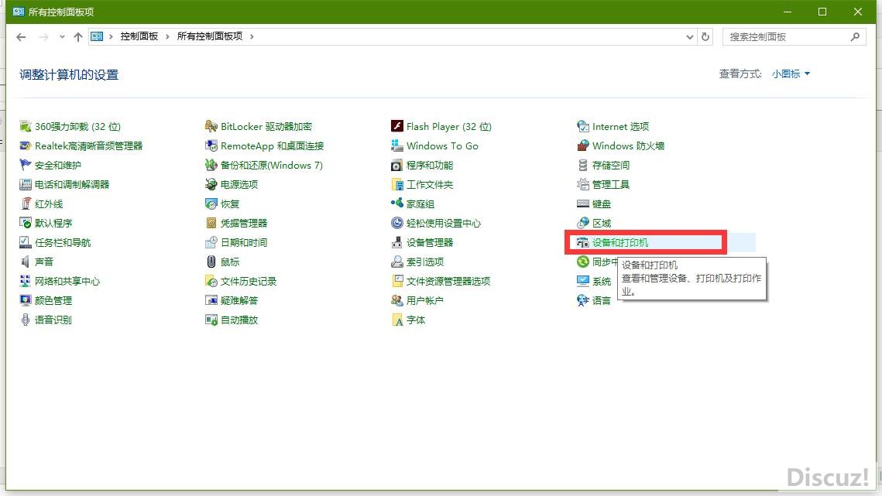Open the 安全和维护 flag icon
Viewport: 882px width, 496px height.
tap(26, 165)
